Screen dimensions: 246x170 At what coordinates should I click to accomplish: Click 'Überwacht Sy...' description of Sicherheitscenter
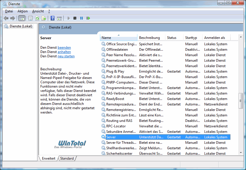tap(151, 154)
